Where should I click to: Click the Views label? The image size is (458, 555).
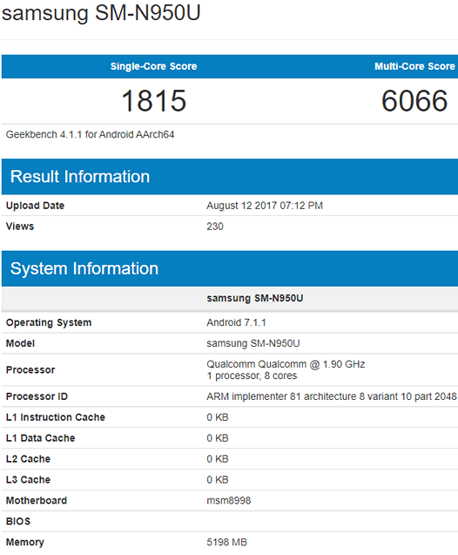coord(20,227)
